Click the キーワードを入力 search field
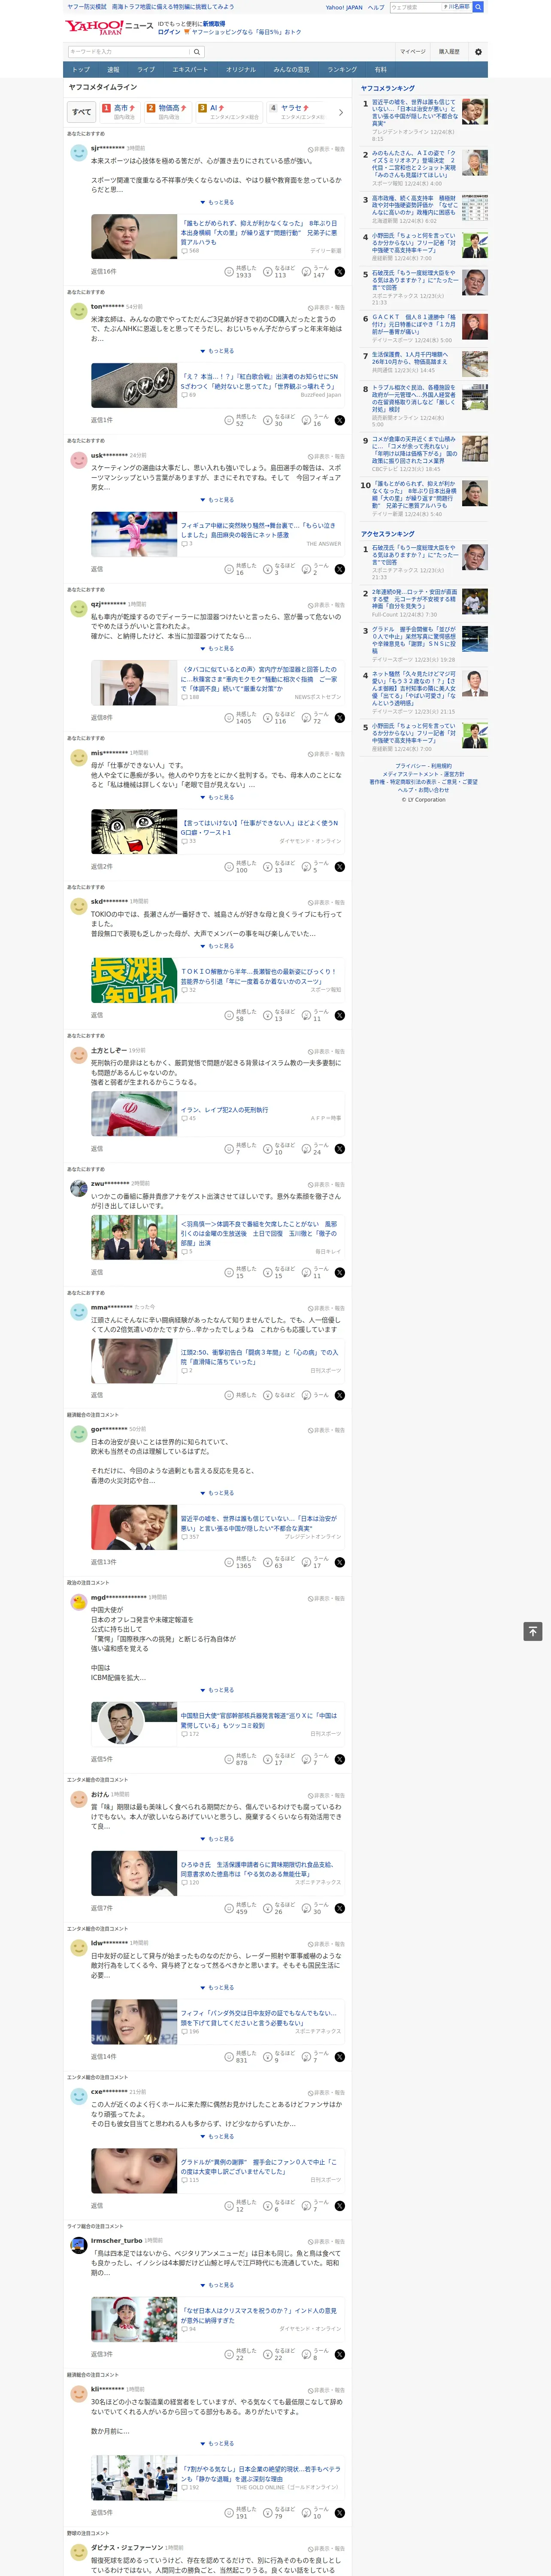Viewport: 551px width, 2576px height. [129, 52]
